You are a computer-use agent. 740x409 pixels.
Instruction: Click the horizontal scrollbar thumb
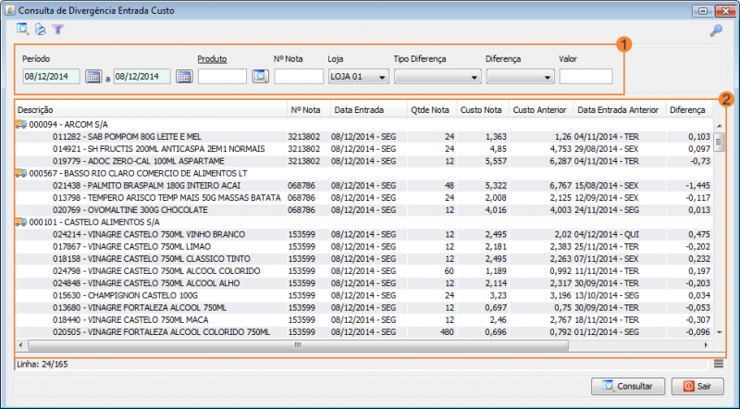(x=298, y=345)
